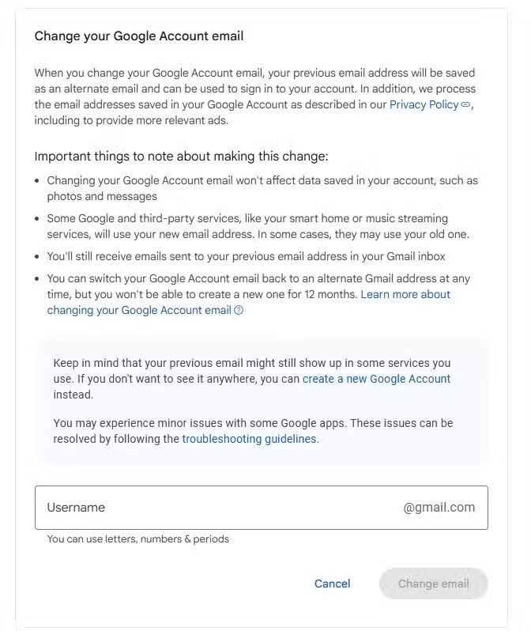The height and width of the screenshot is (631, 531).
Task: Click the bullet mentioning your Gmail inbox
Action: pos(246,256)
